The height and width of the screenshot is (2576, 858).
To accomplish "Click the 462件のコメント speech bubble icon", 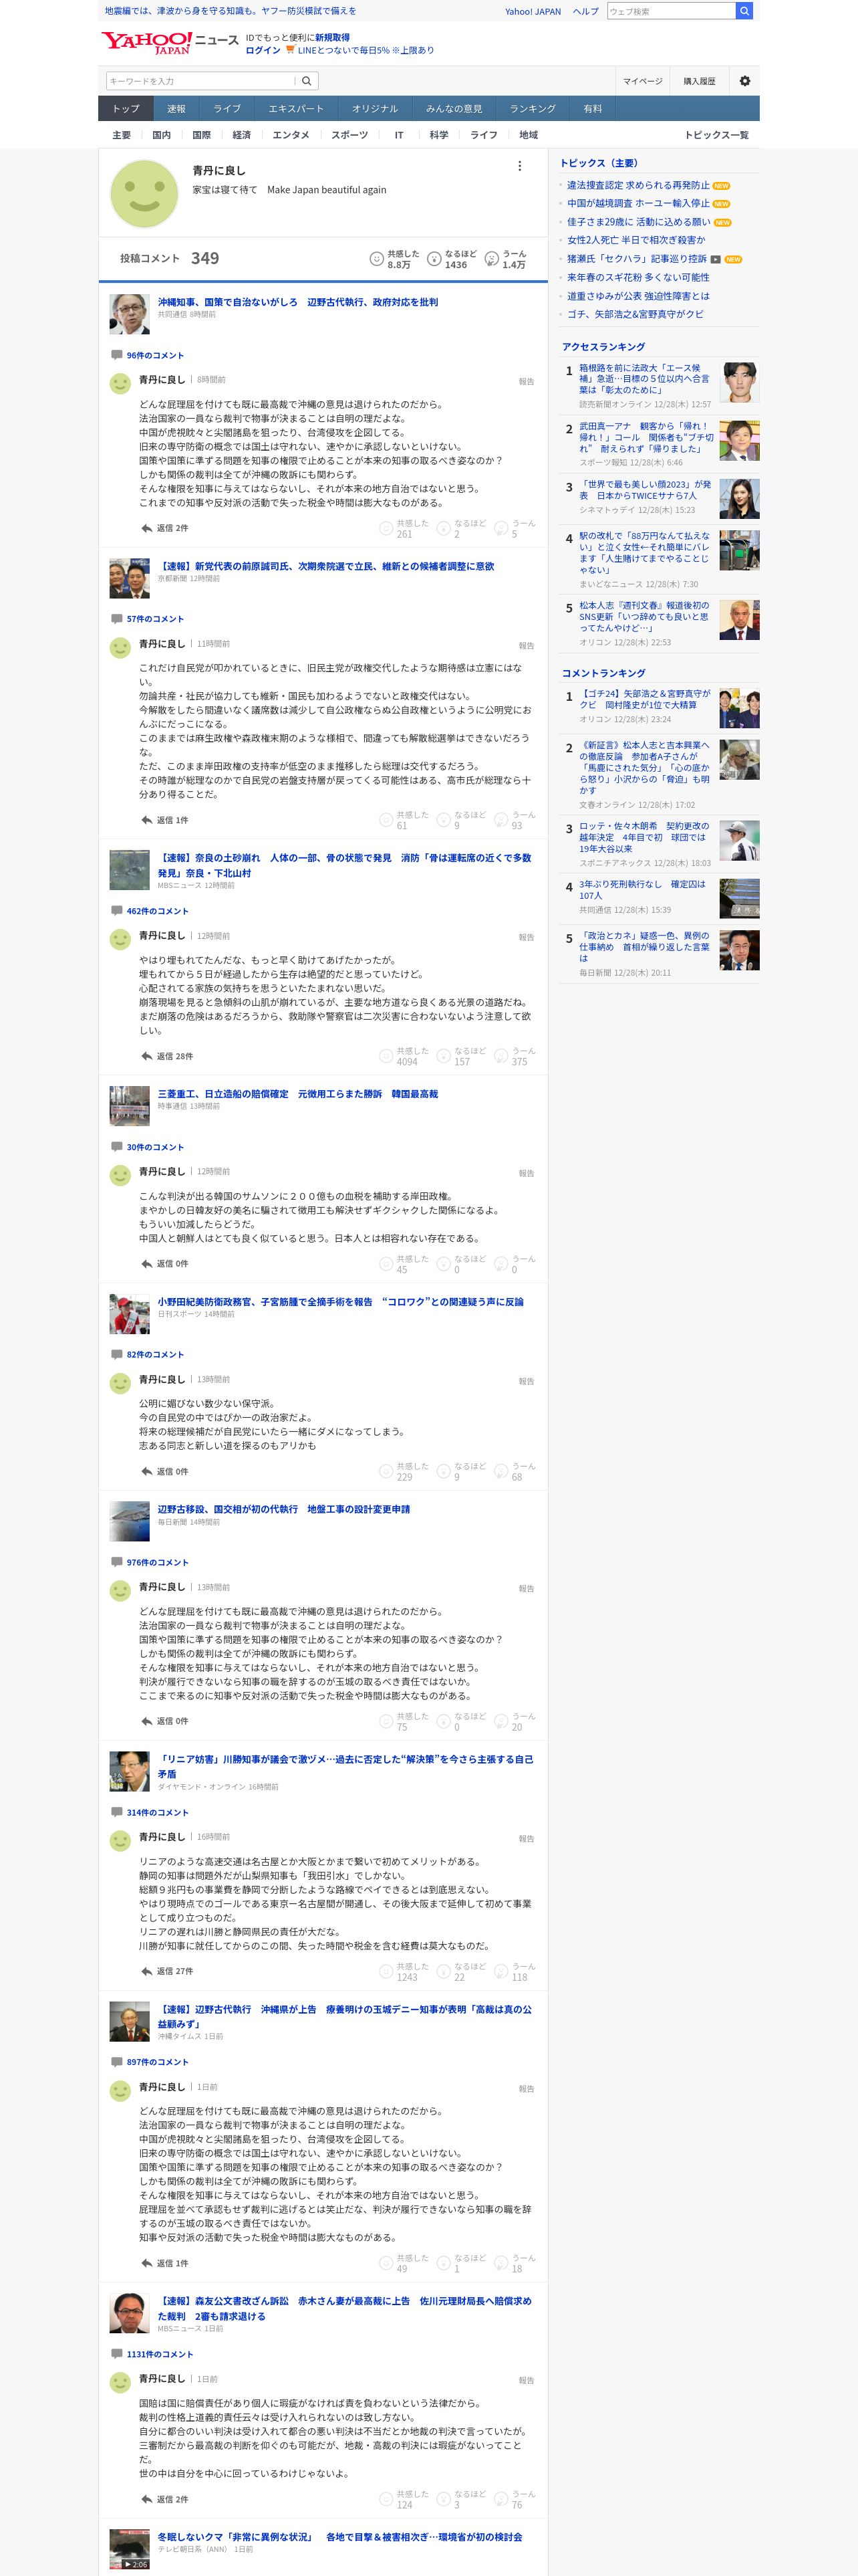I will pyautogui.click(x=117, y=911).
